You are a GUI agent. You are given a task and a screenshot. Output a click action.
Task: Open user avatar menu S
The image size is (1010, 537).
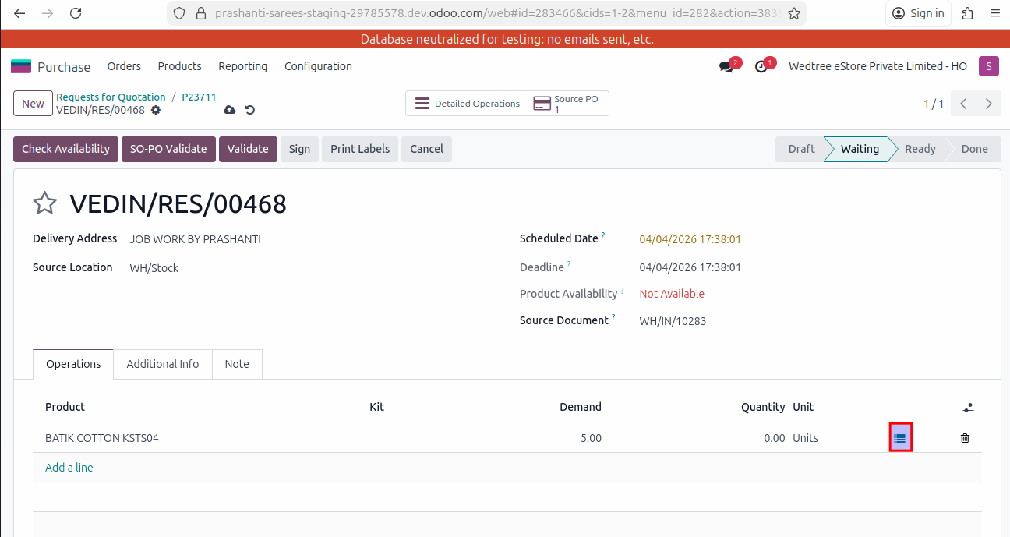[x=988, y=66]
